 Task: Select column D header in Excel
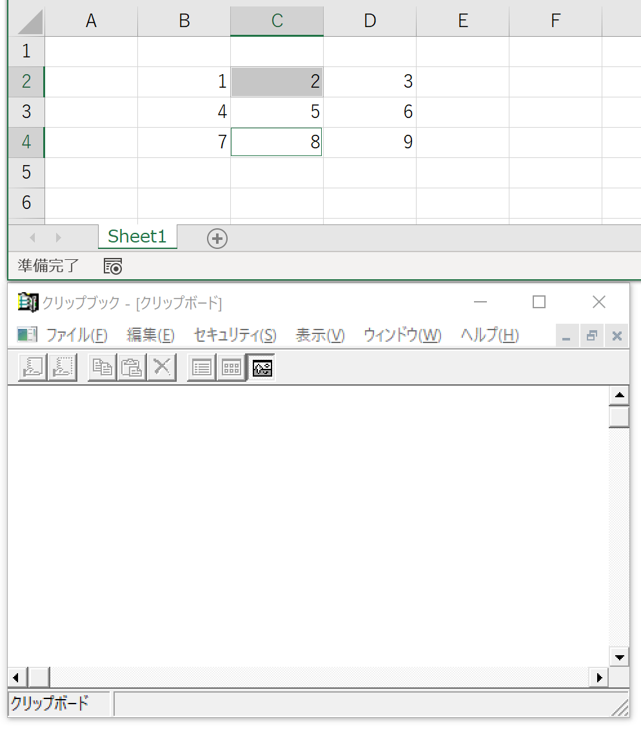tap(370, 21)
